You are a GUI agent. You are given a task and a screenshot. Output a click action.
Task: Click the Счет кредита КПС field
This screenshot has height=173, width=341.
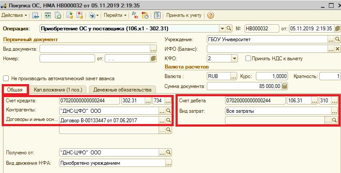tap(89, 101)
